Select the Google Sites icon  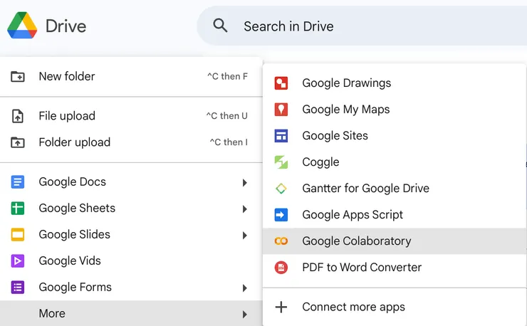tap(281, 136)
